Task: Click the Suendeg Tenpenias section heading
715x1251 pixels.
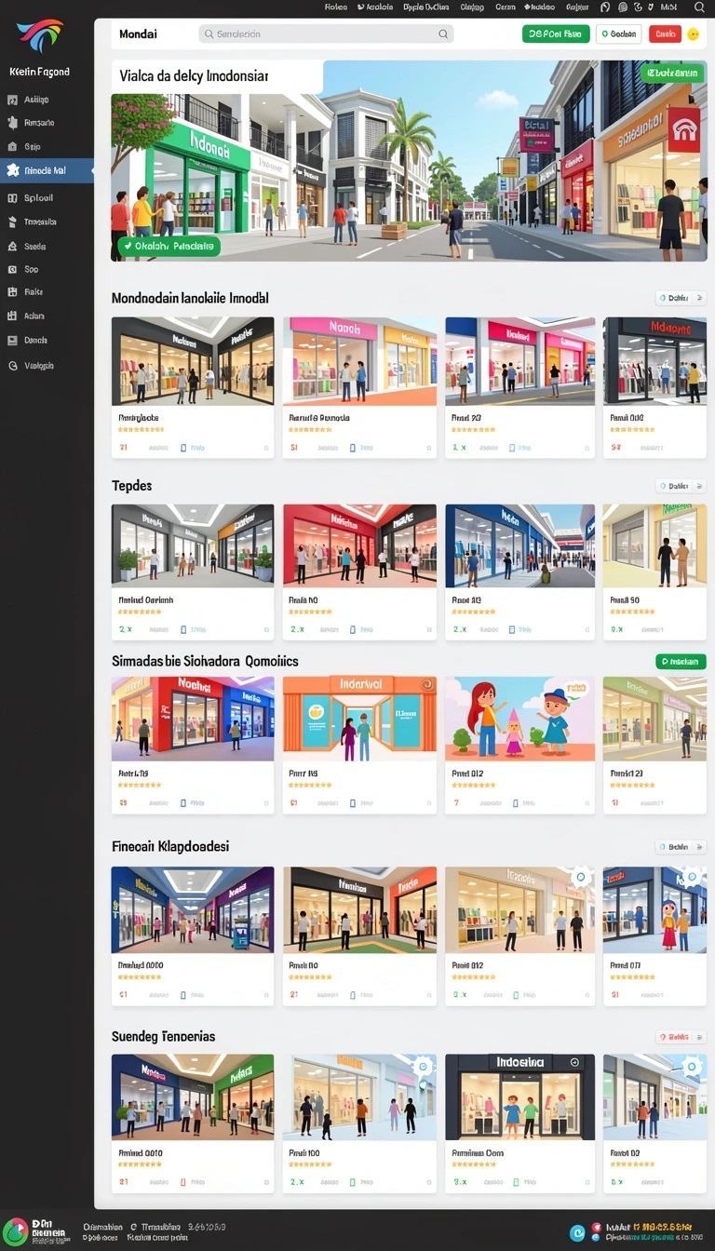Action: 163,1036
